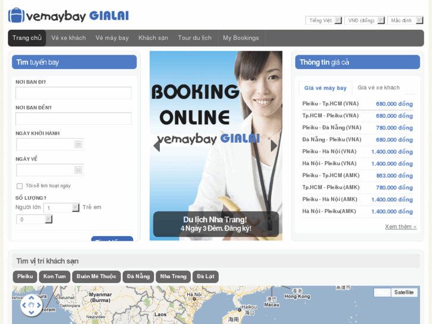This screenshot has height=324, width=432.
Task: Pan map left arrow
Action: point(24,305)
